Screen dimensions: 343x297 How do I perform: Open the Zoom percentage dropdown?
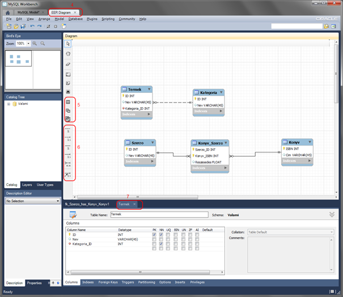pyautogui.click(x=23, y=43)
